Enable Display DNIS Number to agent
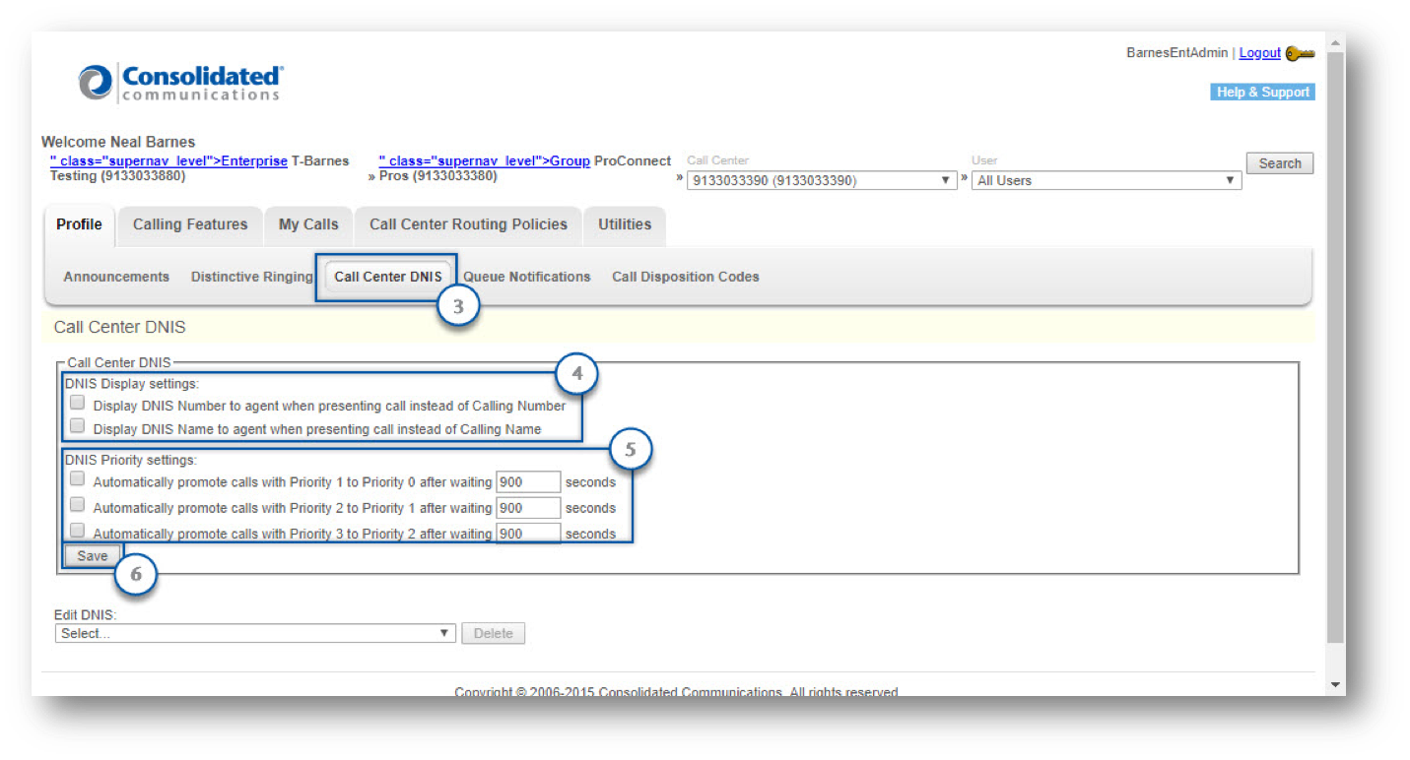The width and height of the screenshot is (1410, 760). click(x=77, y=403)
